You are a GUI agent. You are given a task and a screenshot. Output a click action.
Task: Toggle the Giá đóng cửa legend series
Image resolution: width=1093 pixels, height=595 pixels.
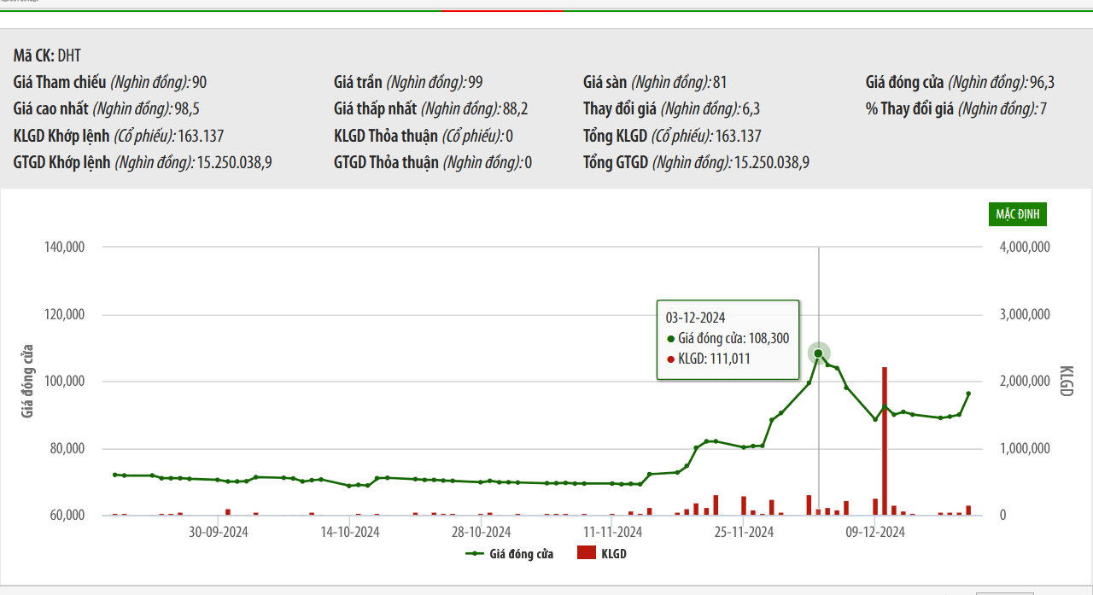click(x=509, y=554)
